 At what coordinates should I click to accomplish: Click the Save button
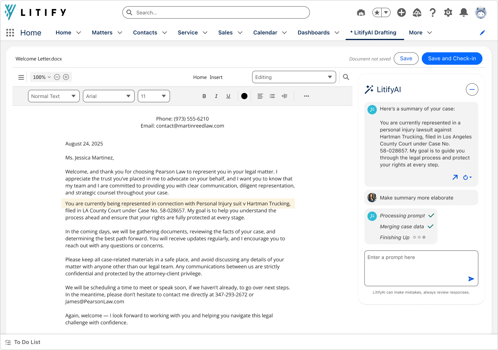[406, 58]
